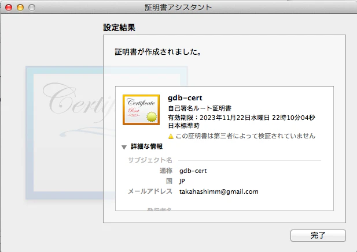Click the yellow warning triangle icon
Image resolution: width=357 pixels, height=252 pixels.
(171, 136)
